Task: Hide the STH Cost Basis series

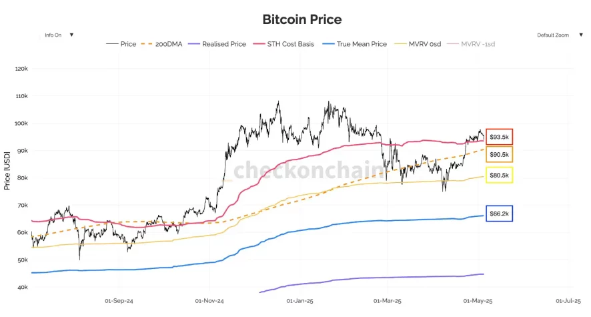Action: click(289, 44)
